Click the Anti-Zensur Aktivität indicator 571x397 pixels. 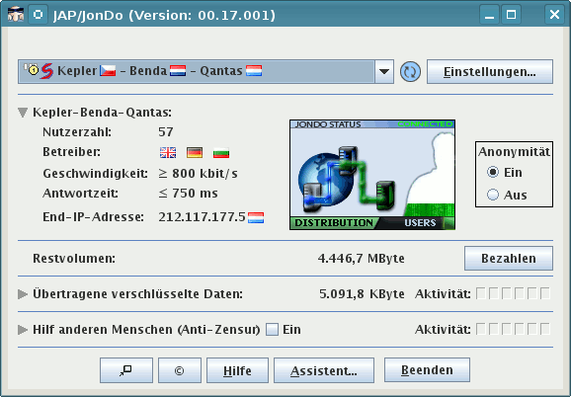(513, 329)
